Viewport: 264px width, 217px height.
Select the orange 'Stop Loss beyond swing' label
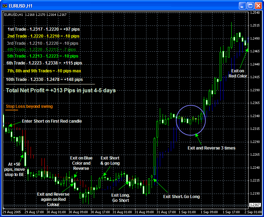tap(29, 106)
